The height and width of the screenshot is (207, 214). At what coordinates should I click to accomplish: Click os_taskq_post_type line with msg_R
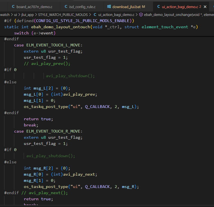[x=81, y=187]
